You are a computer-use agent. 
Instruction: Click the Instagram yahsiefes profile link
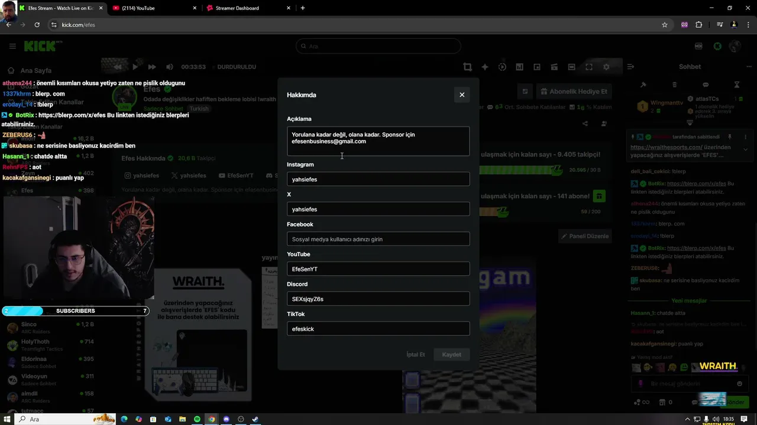[142, 176]
